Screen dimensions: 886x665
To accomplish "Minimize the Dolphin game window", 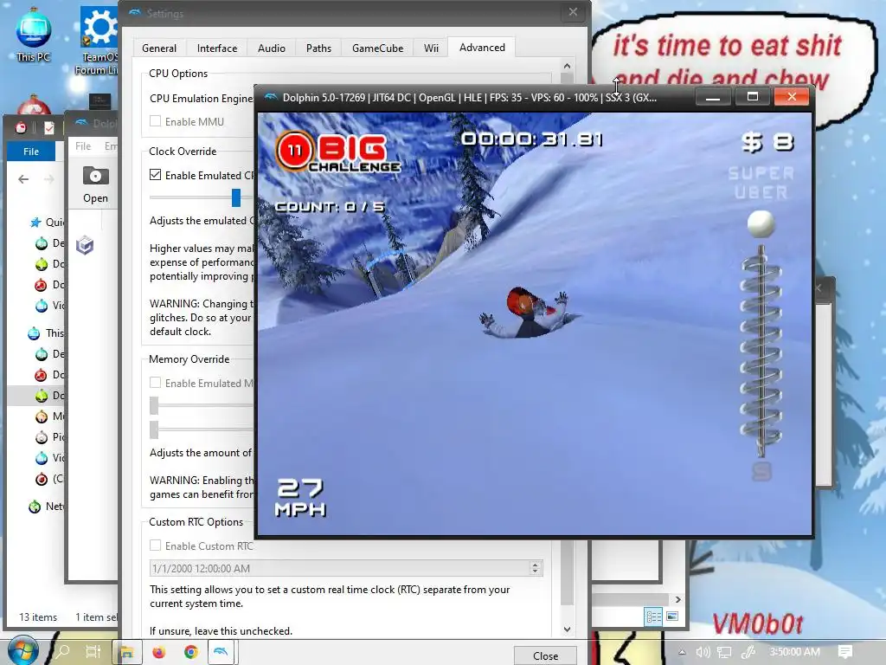I will pos(713,97).
